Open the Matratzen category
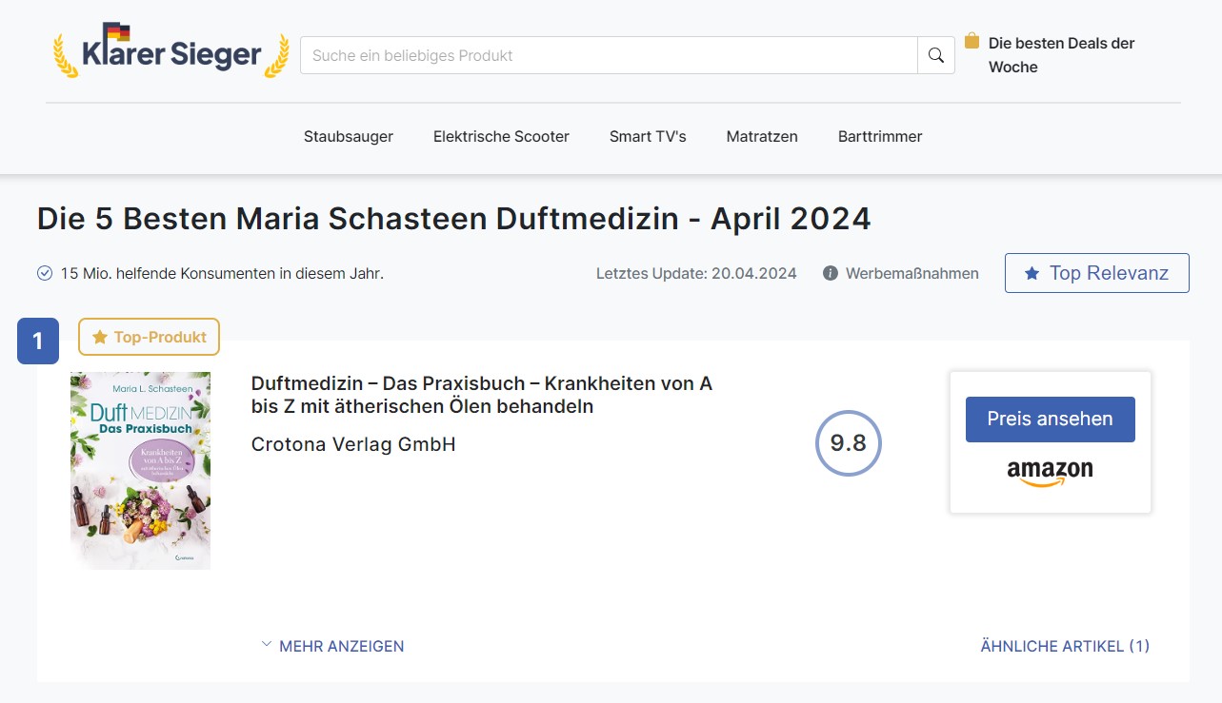Screen dimensions: 1222x703 [x=762, y=136]
